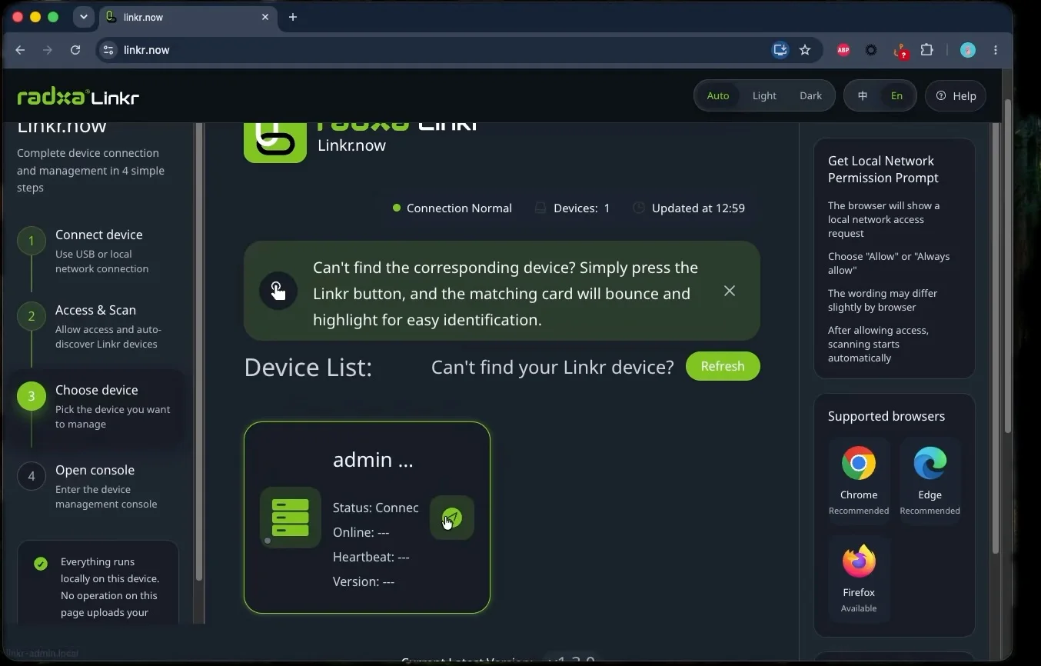This screenshot has width=1041, height=666.
Task: Click the 'Updated at 12:59' text
Action: (698, 208)
